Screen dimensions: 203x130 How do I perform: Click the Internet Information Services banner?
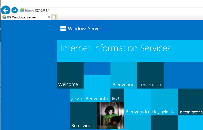tap(130, 51)
